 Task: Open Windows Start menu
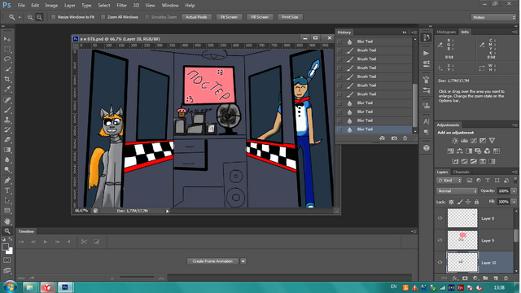pyautogui.click(x=9, y=286)
